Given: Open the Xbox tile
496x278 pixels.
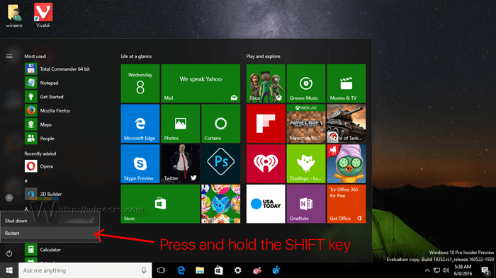Looking at the screenshot, I should [266, 83].
